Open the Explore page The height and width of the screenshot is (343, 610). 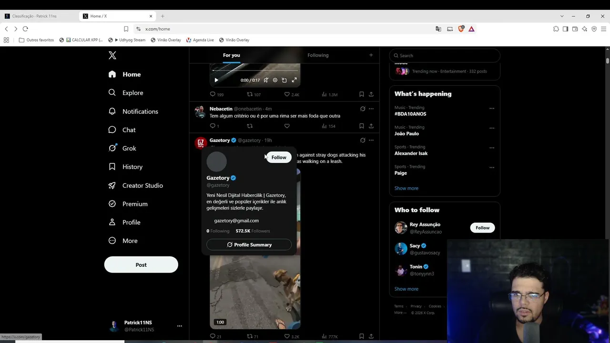click(126, 93)
